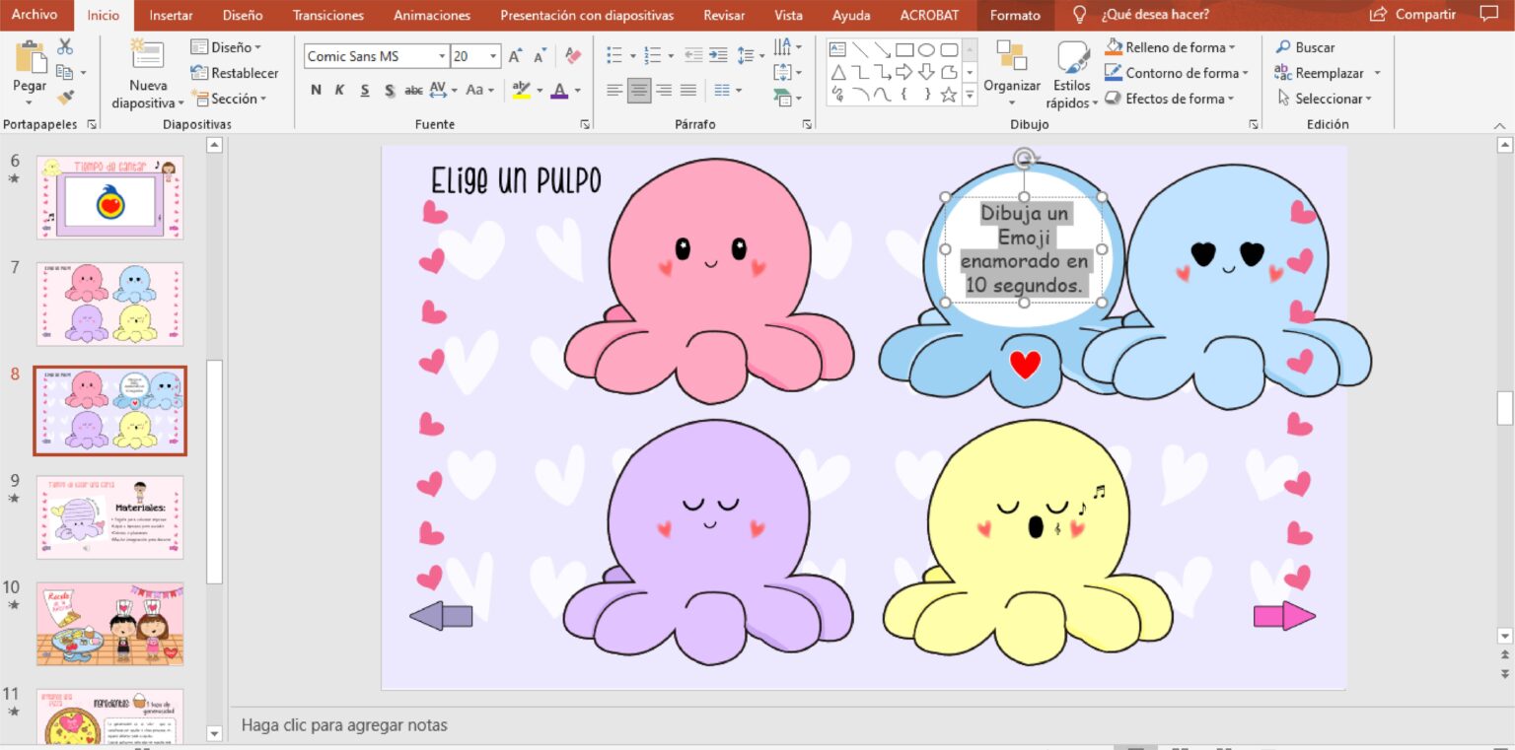Clear all formatting with the eraser icon
The height and width of the screenshot is (750, 1515).
tap(573, 57)
